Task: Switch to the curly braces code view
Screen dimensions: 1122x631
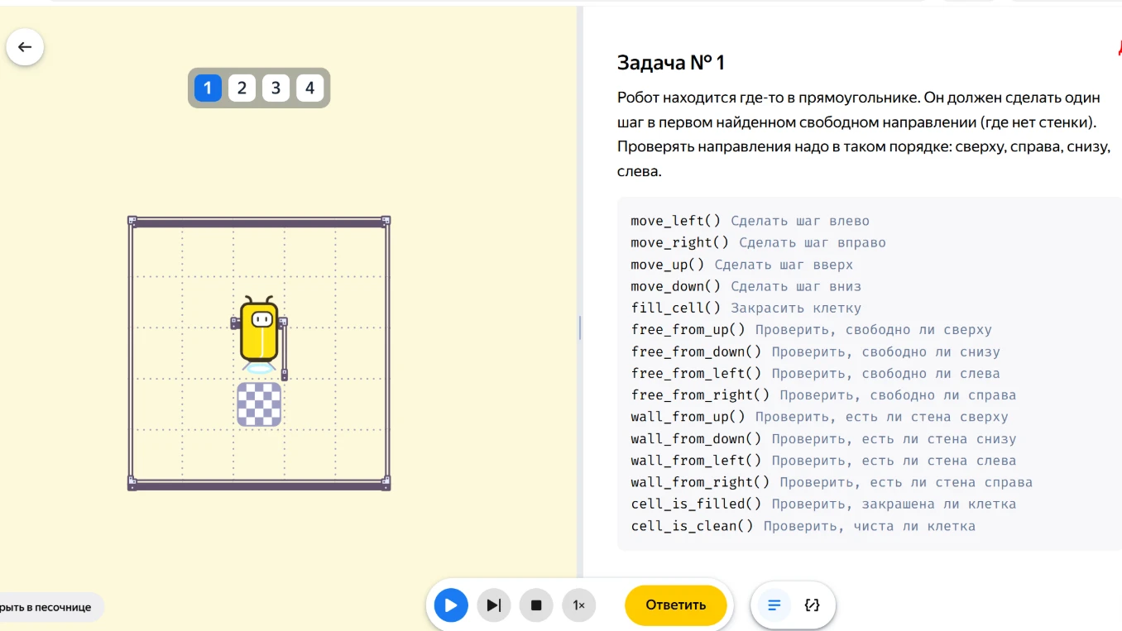Action: coord(812,605)
